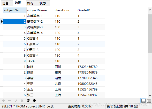The height and width of the screenshot is (109, 152).
Task: Click the scrollbar up arrow
Action: (x=150, y=10)
